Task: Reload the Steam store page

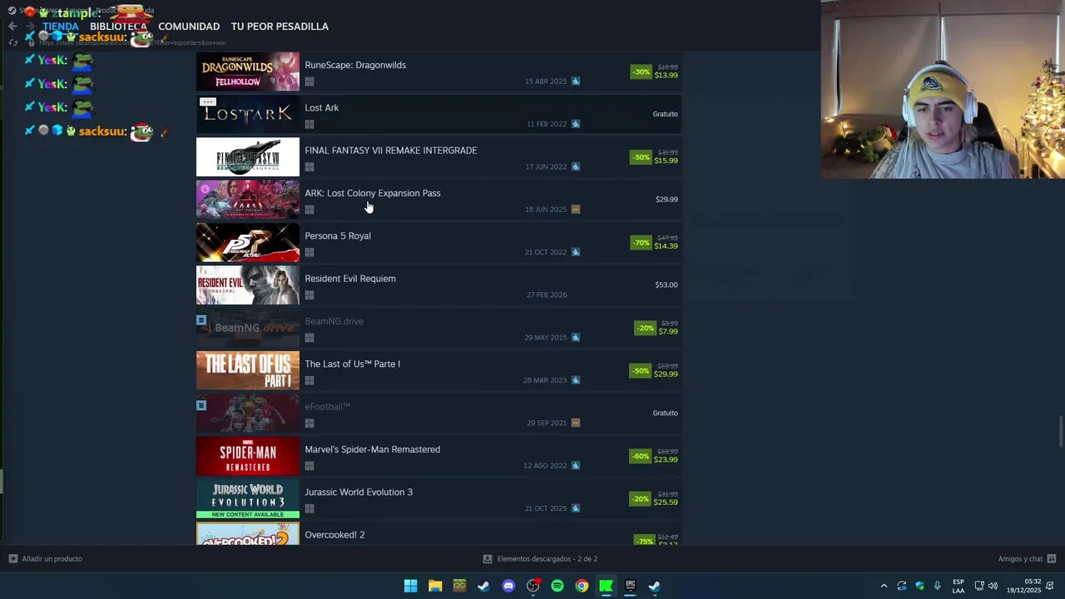Action: (13, 42)
